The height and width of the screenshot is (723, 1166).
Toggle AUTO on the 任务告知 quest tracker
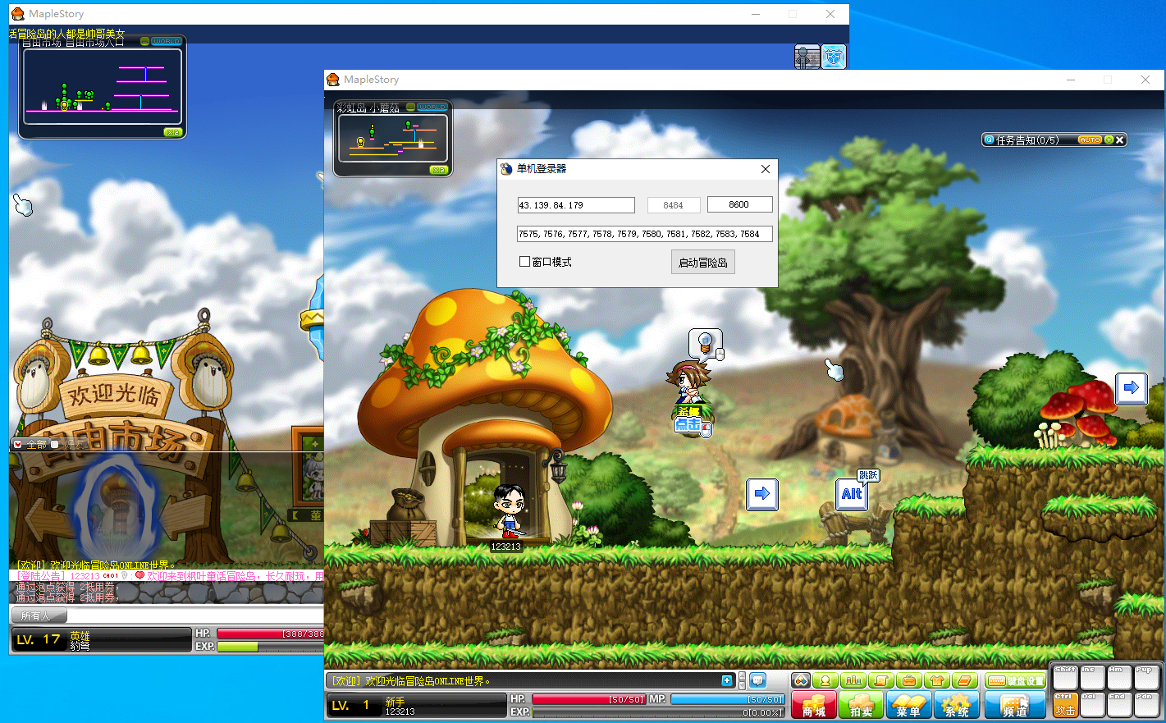1090,140
